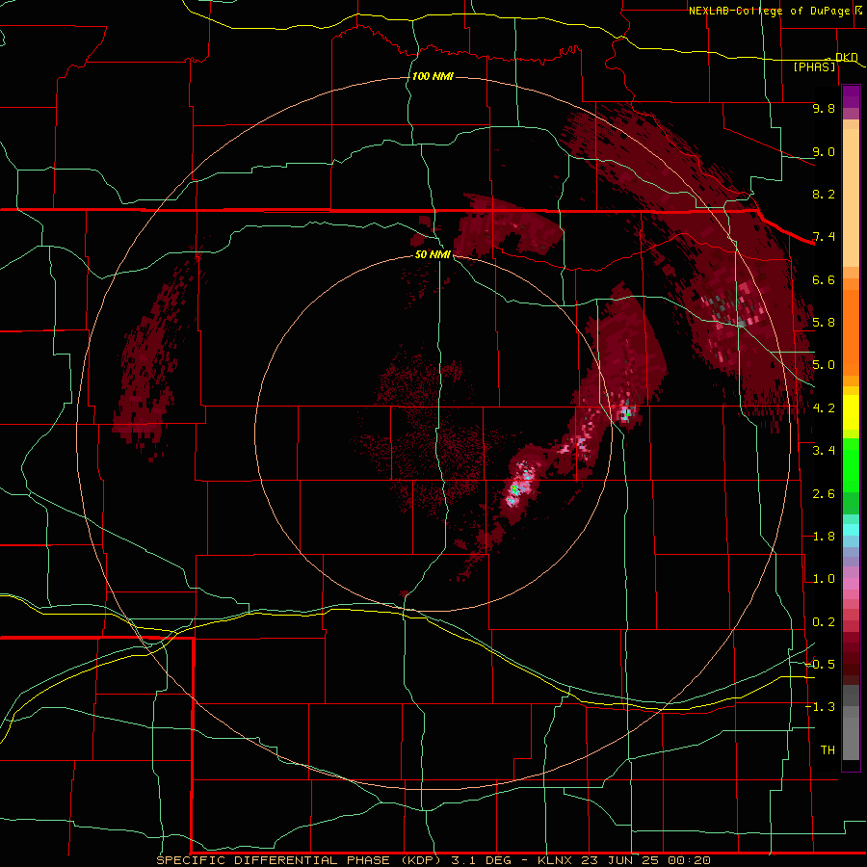Click the gray band at the legend bottom
Viewport: 867px width, 867px height.
[x=851, y=738]
